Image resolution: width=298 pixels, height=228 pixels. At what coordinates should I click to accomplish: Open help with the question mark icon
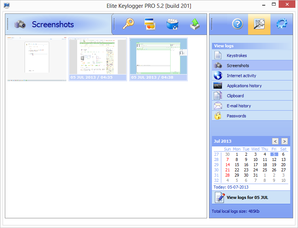coord(237,24)
